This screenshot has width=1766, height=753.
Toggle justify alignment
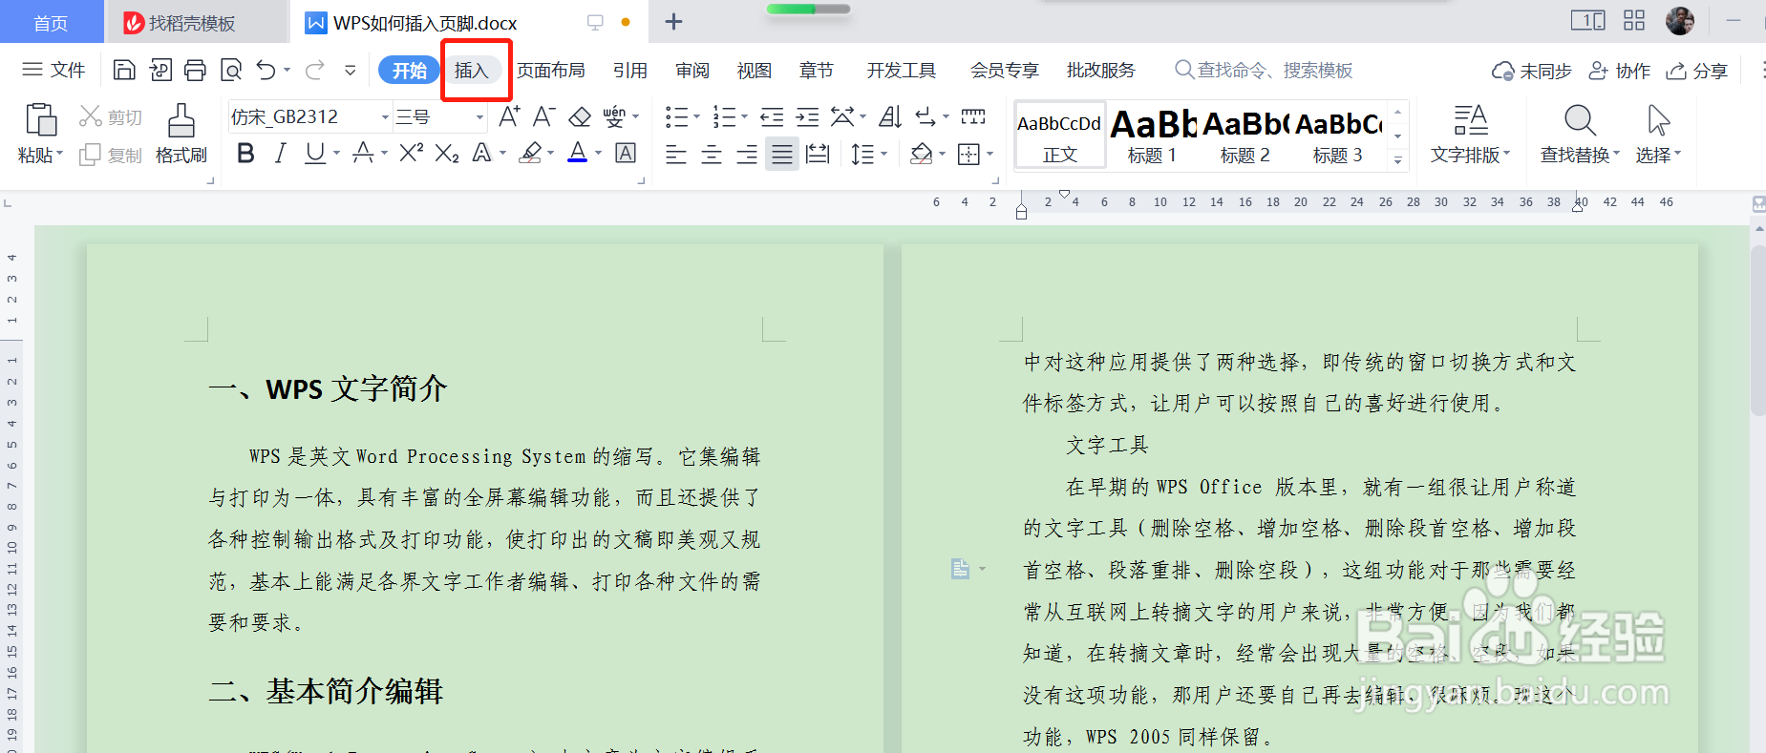[782, 154]
